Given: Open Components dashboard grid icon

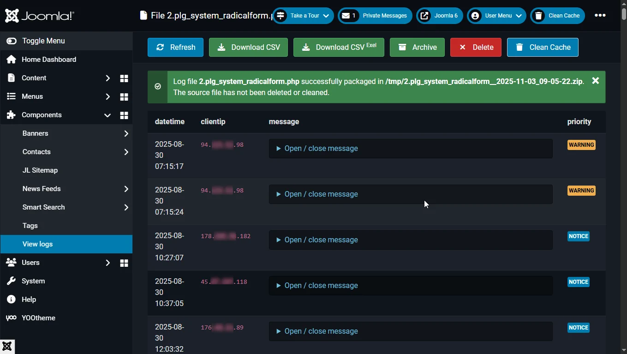Looking at the screenshot, I should 124,115.
